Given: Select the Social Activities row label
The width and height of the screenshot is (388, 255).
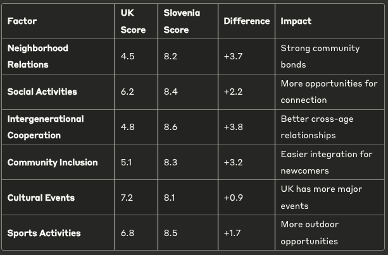Looking at the screenshot, I should click(x=42, y=92).
